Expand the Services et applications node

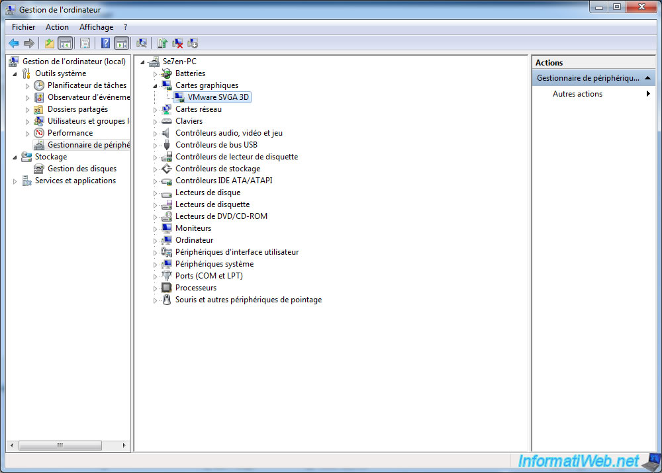click(15, 180)
